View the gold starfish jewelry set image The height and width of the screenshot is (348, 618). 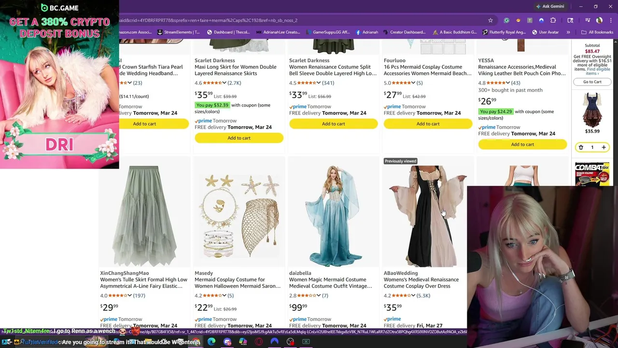[239, 216]
